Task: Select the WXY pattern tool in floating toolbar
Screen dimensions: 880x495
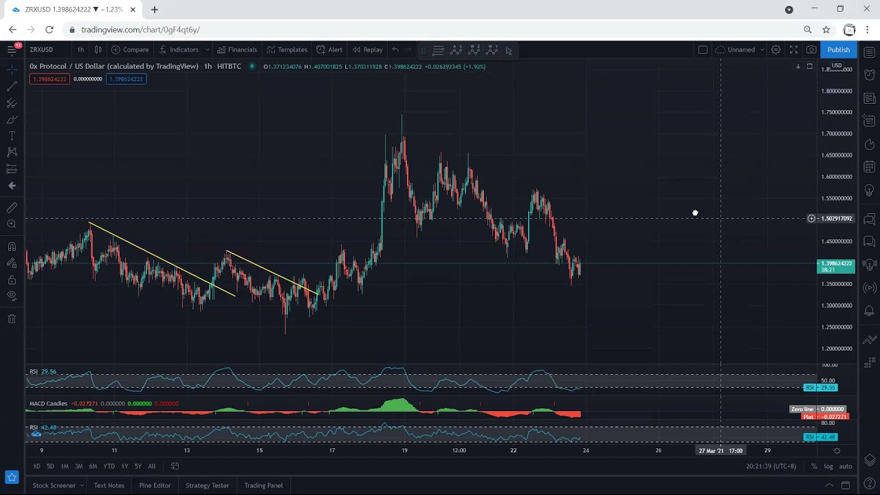Action: coord(492,50)
